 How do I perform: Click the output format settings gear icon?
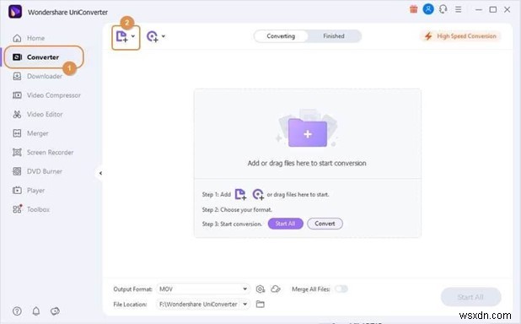click(260, 289)
